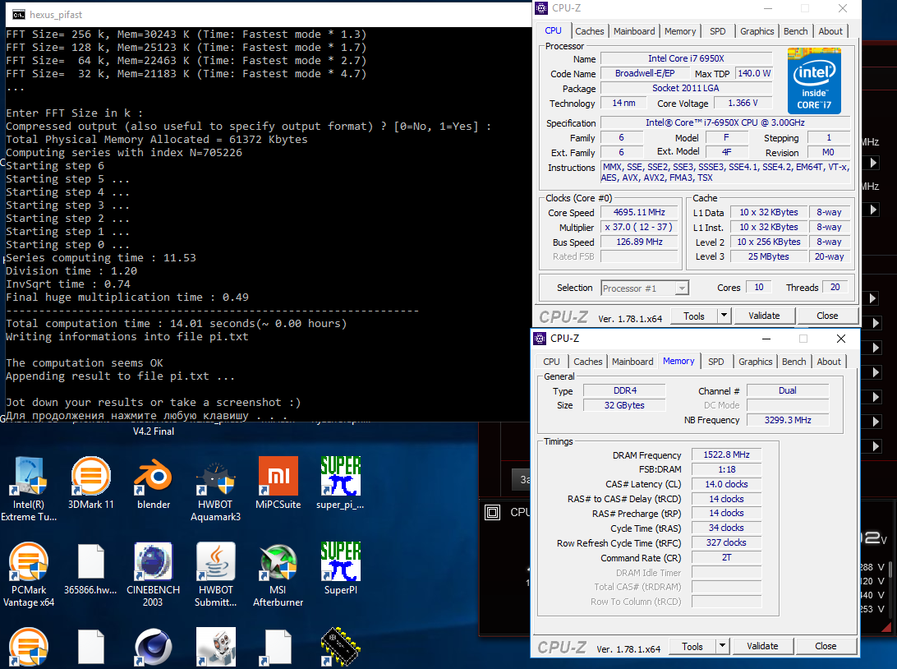897x669 pixels.
Task: Launch the MSI Afterburner shortcut
Action: 278,574
